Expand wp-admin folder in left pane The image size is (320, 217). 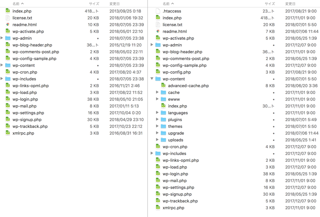2,38
